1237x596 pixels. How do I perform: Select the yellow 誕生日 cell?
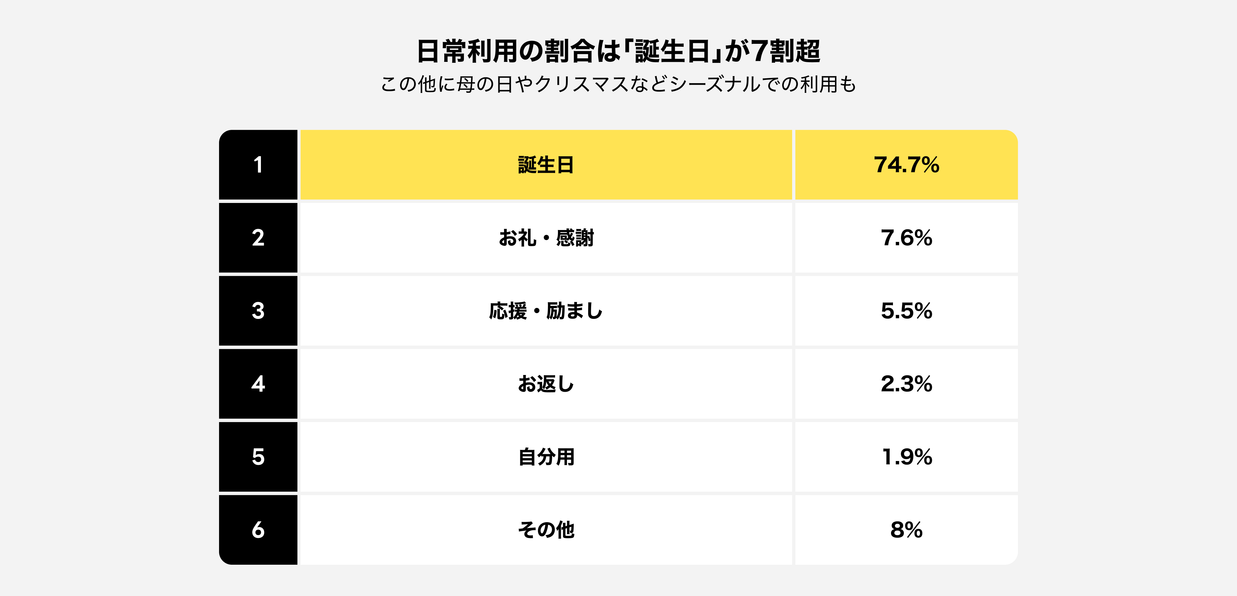546,165
